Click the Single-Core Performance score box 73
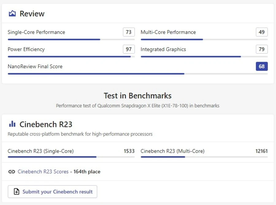Image resolution: width=276 pixels, height=205 pixels. [129, 32]
